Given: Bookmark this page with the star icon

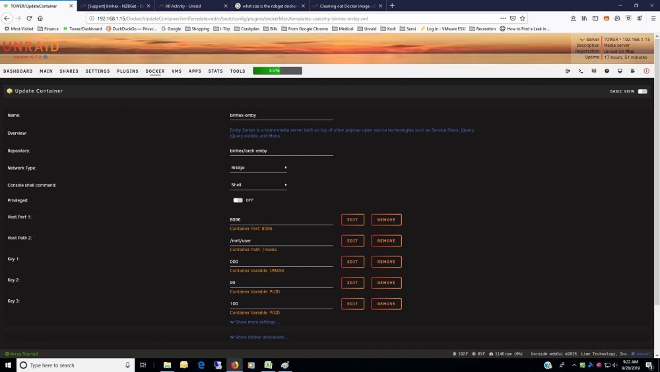Looking at the screenshot, I should pyautogui.click(x=522, y=18).
